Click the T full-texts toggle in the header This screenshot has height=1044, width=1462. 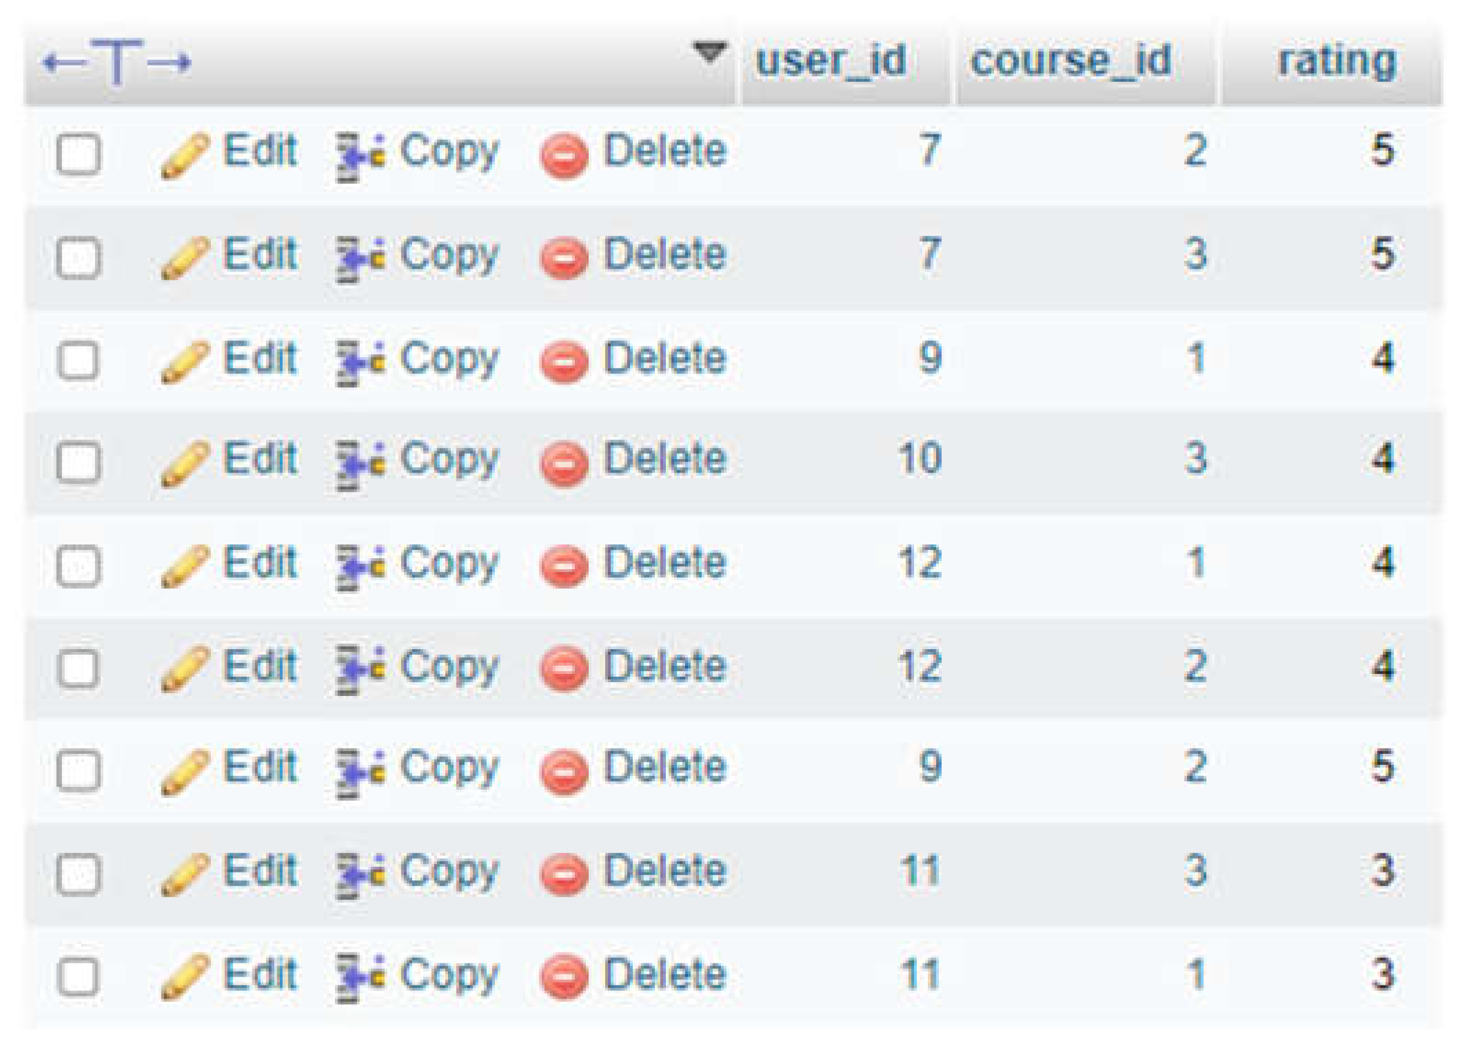116,62
